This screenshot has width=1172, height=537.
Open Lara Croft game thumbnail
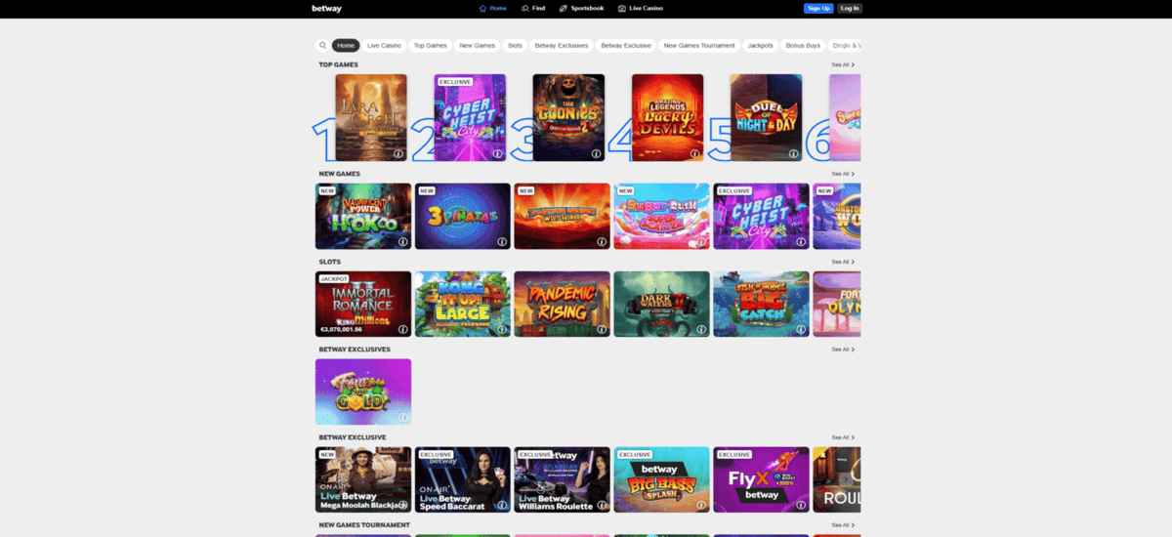(x=371, y=117)
